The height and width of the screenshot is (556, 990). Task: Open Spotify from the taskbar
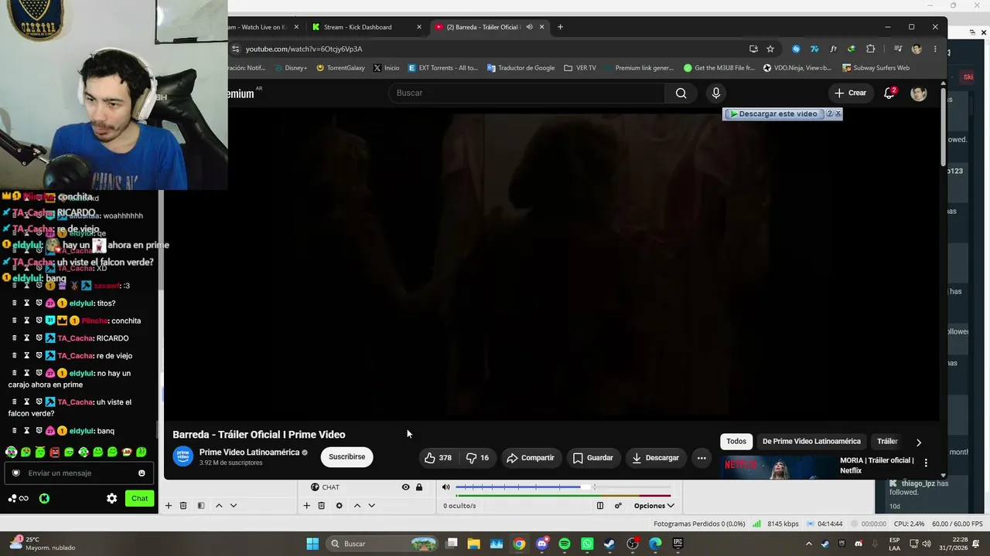[565, 544]
